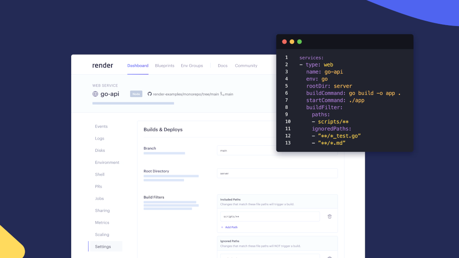Go to the Env Groups tab
459x258 pixels.
192,66
